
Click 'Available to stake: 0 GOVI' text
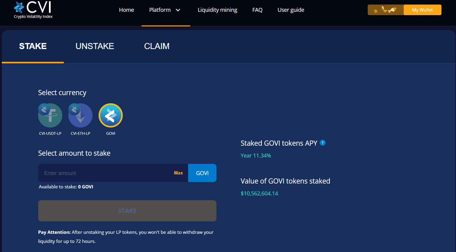click(x=66, y=187)
